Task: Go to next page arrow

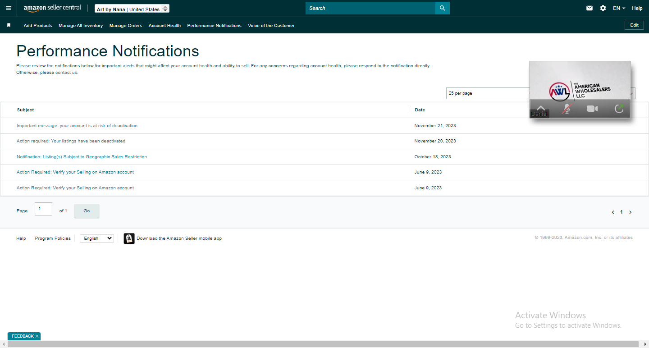Action: pos(630,212)
